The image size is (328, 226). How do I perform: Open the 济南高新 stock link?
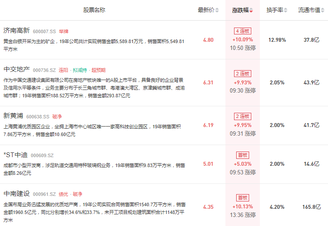pyautogui.click(x=16, y=31)
